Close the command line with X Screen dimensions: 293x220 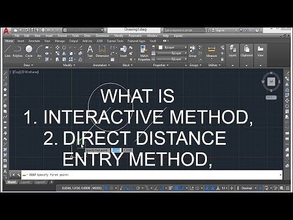point(13,175)
